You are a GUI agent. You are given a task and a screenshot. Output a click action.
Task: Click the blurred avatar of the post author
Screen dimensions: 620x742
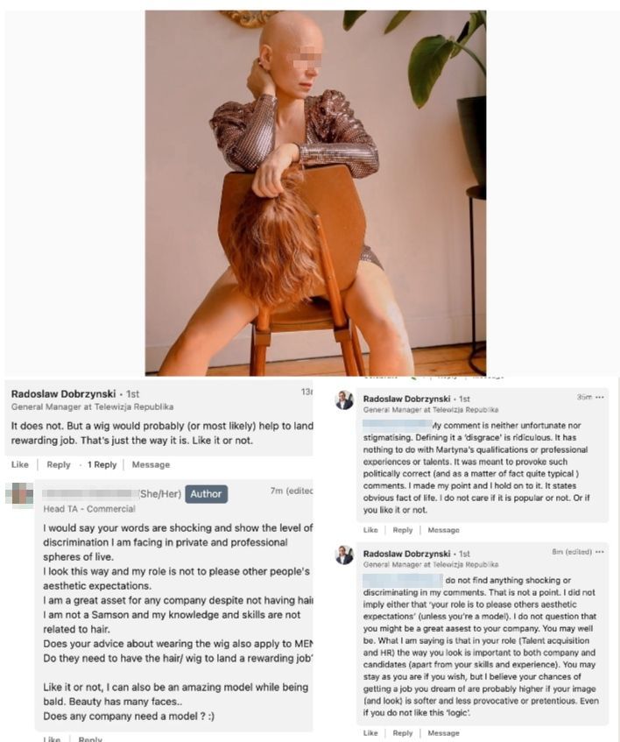(x=19, y=495)
